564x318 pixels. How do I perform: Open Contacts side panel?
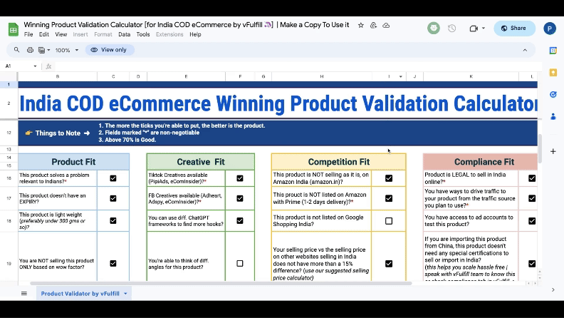tap(553, 116)
